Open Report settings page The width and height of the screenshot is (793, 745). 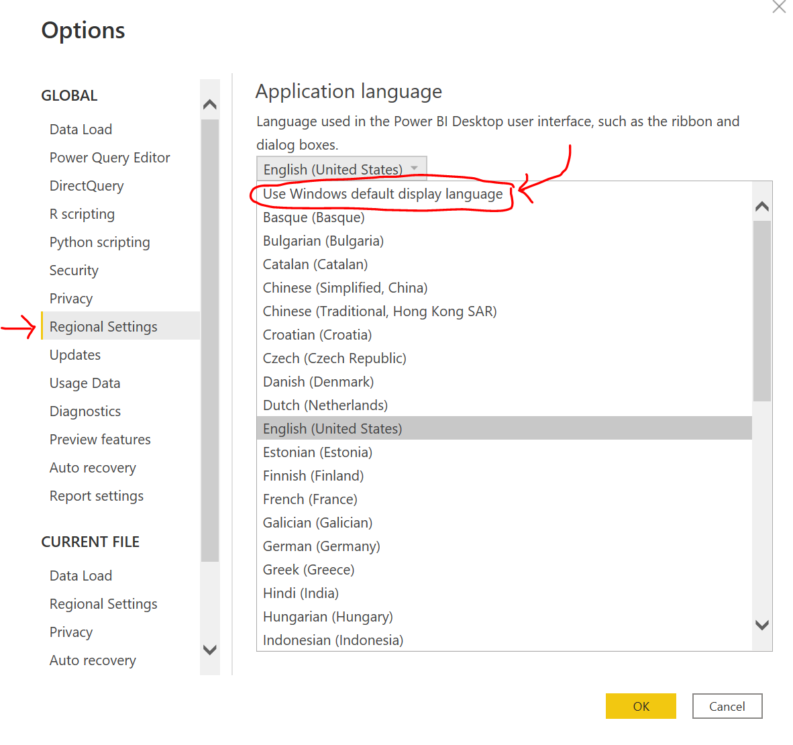tap(97, 496)
